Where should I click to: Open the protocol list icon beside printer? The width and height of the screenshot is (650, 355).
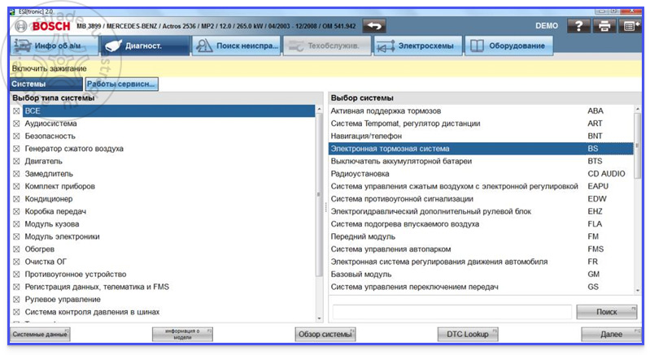[630, 26]
